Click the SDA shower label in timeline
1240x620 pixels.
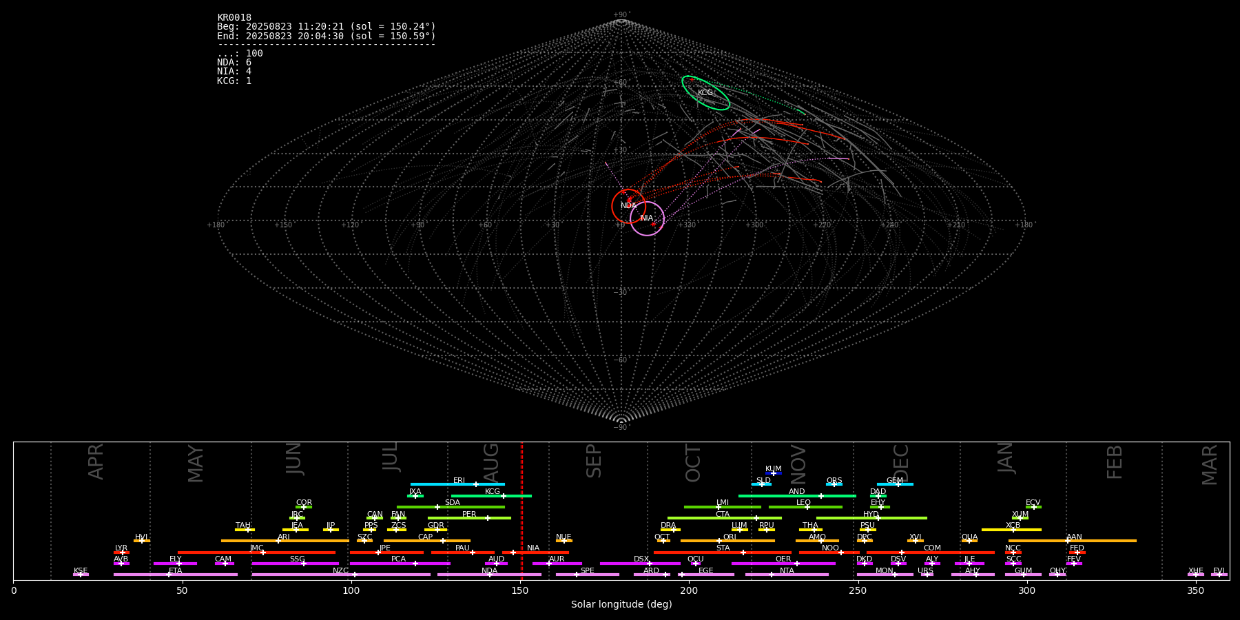point(453,503)
